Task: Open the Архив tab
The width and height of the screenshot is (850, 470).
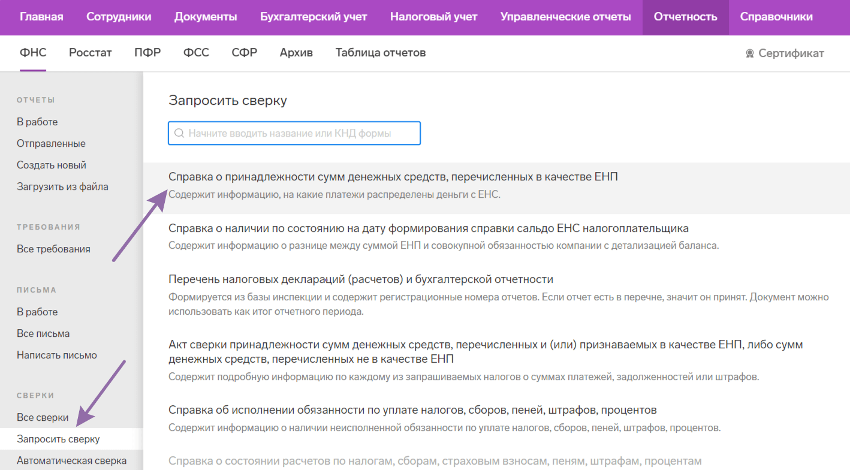Action: coord(296,53)
